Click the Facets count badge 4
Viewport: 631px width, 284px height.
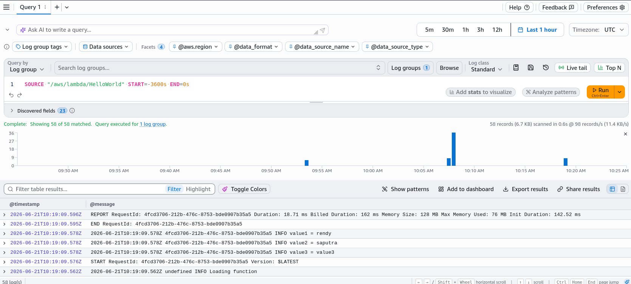[x=161, y=47]
